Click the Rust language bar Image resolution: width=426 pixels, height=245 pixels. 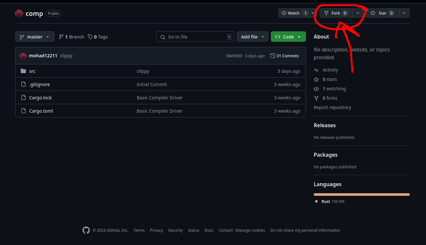click(361, 195)
